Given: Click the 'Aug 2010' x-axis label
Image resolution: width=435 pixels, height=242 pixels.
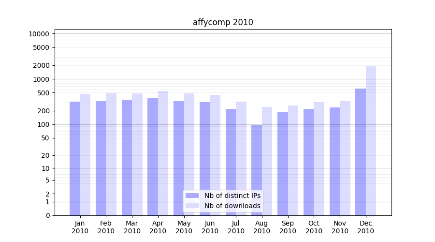Looking at the screenshot, I should 261,227.
